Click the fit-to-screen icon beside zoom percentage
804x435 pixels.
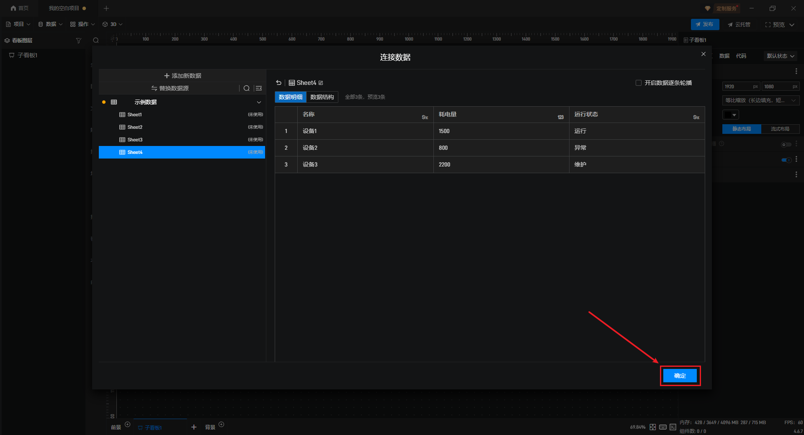tap(653, 427)
